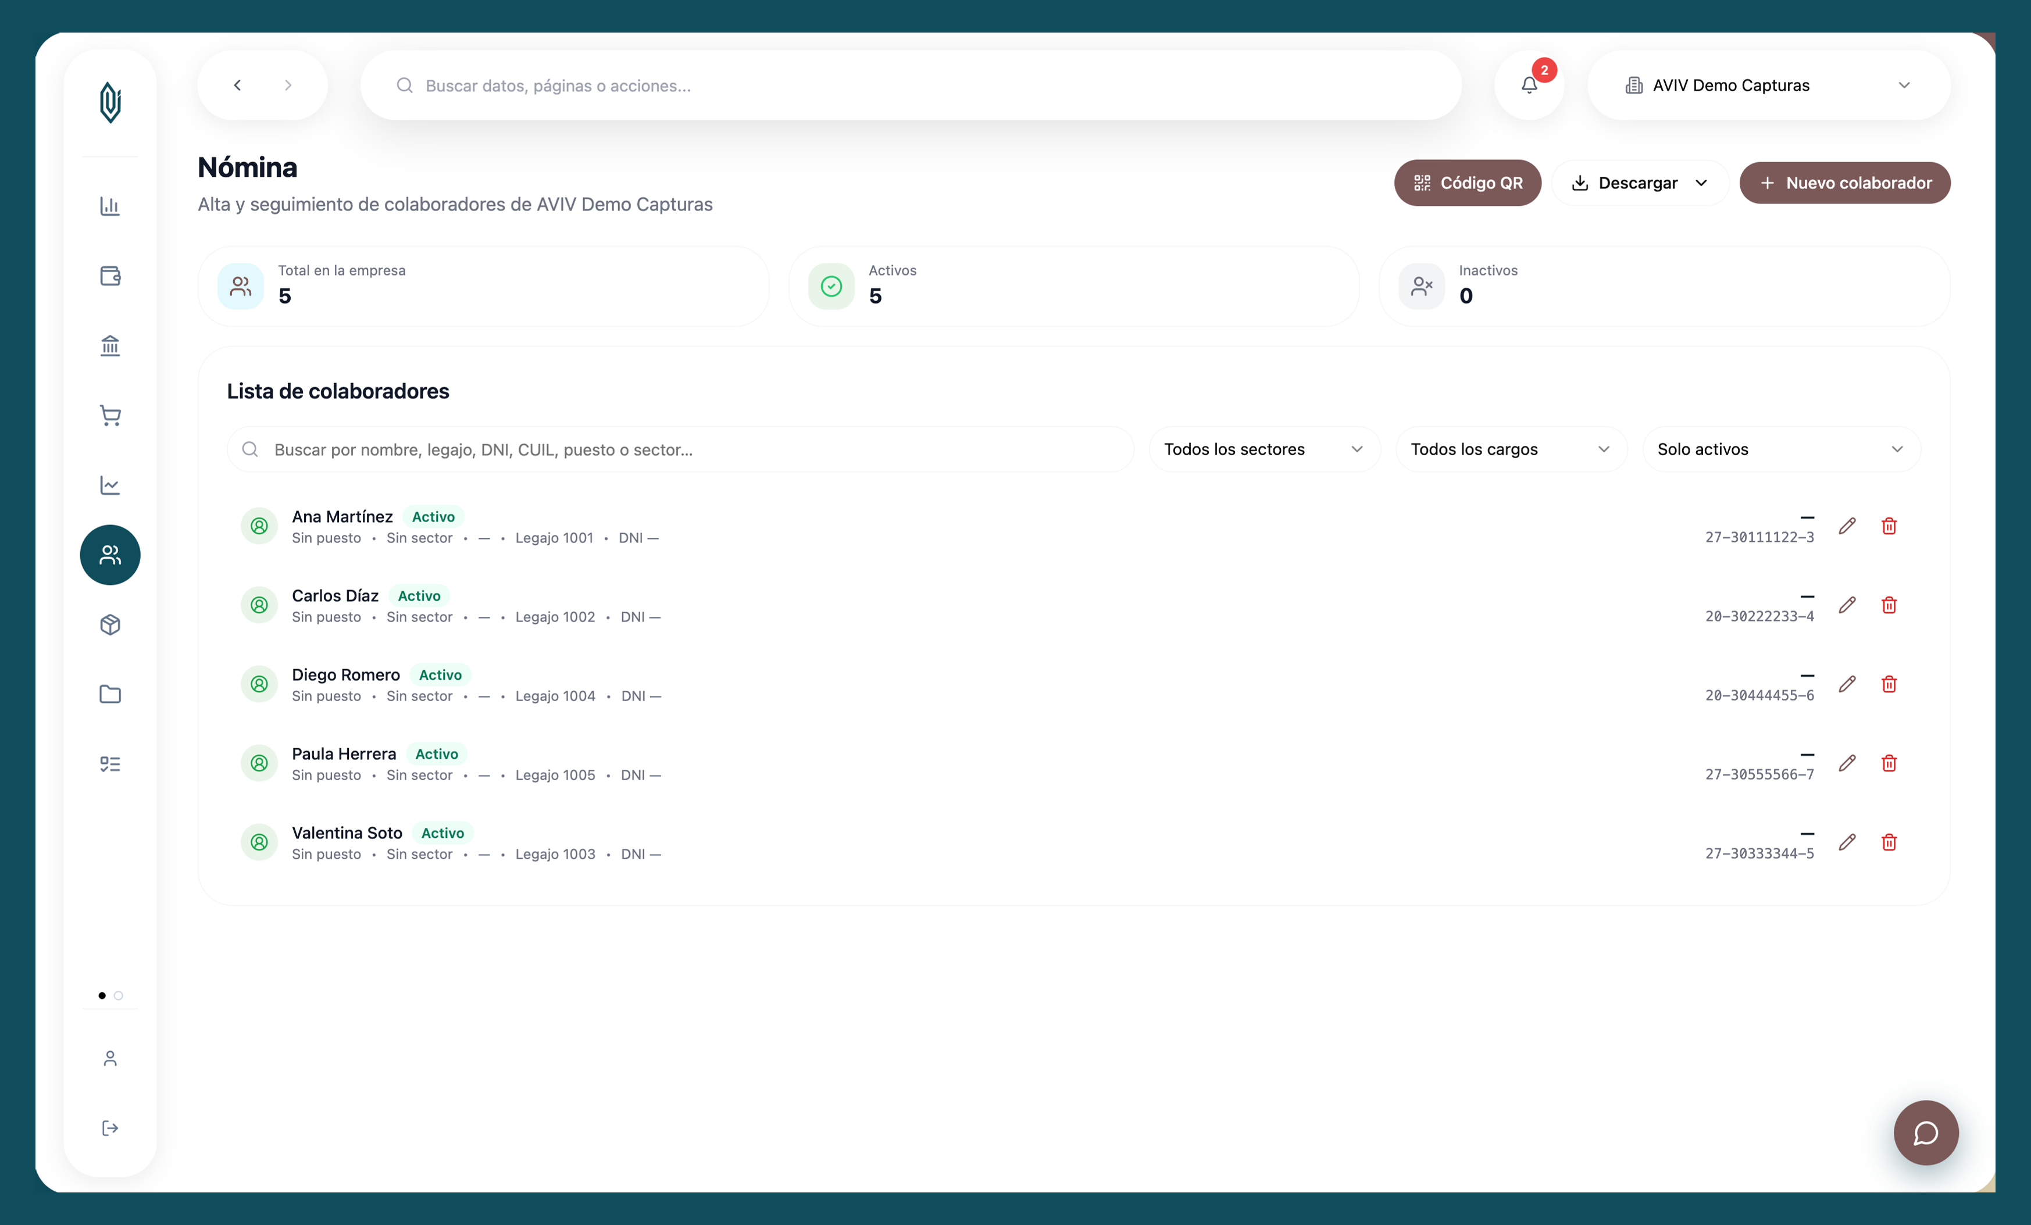Delete Ana Martínez with trash icon
The image size is (2031, 1225).
[x=1889, y=526]
